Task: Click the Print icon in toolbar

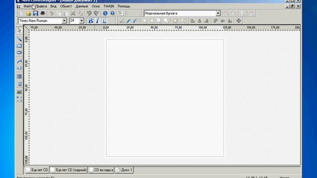Action: pos(43,13)
